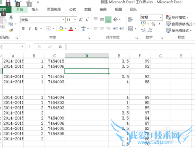195x148 pixels.
Task: Switch to the 审阅 tab
Action: coord(103,9)
